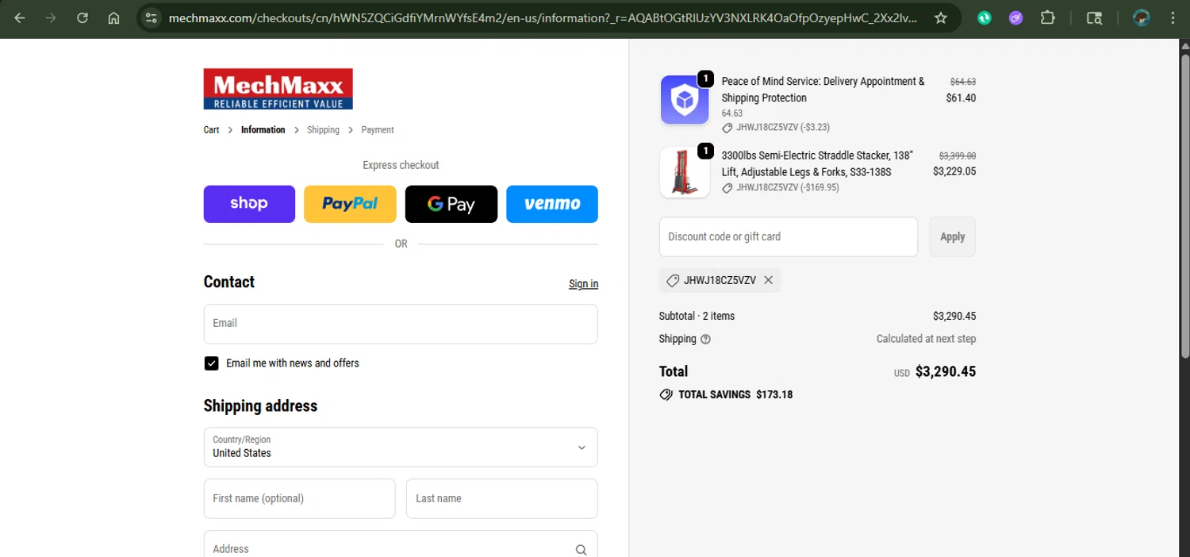Open the browser home page

pyautogui.click(x=113, y=17)
